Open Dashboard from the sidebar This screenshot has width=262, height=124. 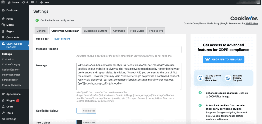(13, 10)
